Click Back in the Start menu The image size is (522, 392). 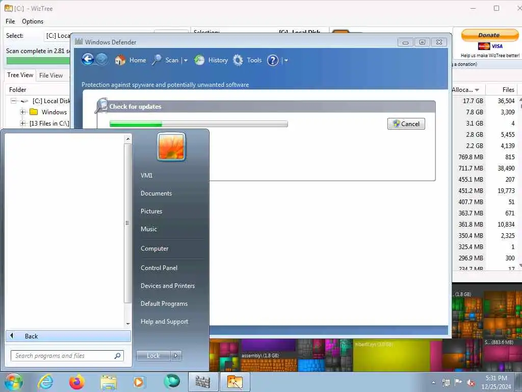(68, 336)
